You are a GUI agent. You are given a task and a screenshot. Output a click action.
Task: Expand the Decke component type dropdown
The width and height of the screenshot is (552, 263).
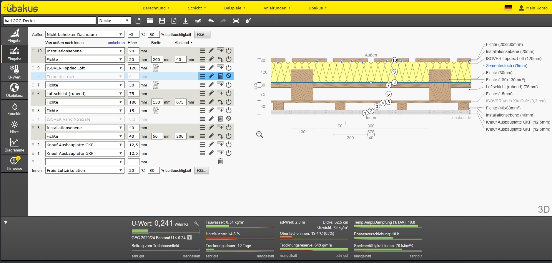coord(114,21)
